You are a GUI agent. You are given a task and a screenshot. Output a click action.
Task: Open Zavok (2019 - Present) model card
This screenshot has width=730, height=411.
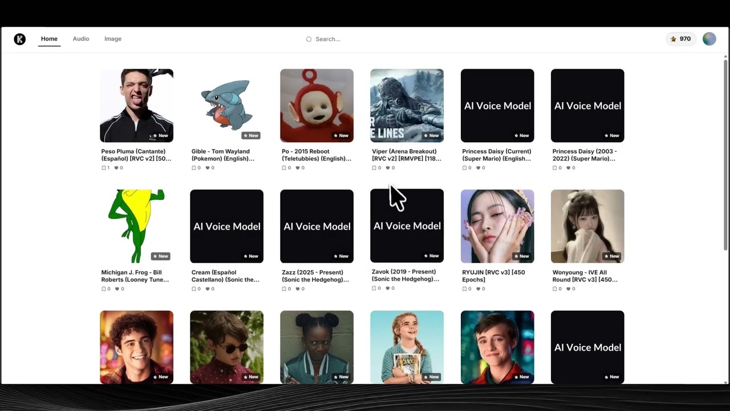click(x=407, y=240)
